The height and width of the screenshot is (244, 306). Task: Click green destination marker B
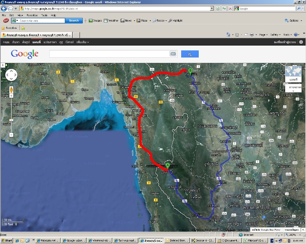190,71
